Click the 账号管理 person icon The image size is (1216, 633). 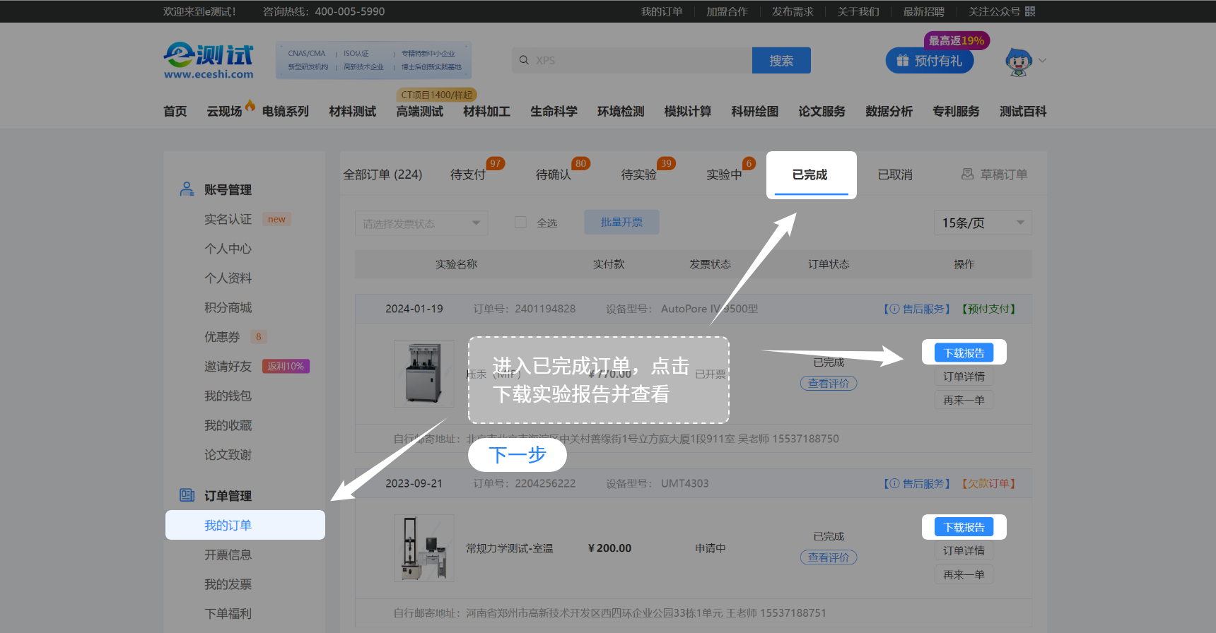pyautogui.click(x=187, y=189)
